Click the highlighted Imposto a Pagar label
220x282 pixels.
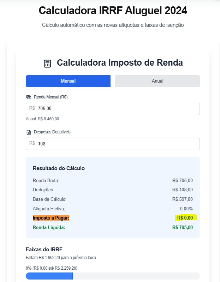click(51, 218)
